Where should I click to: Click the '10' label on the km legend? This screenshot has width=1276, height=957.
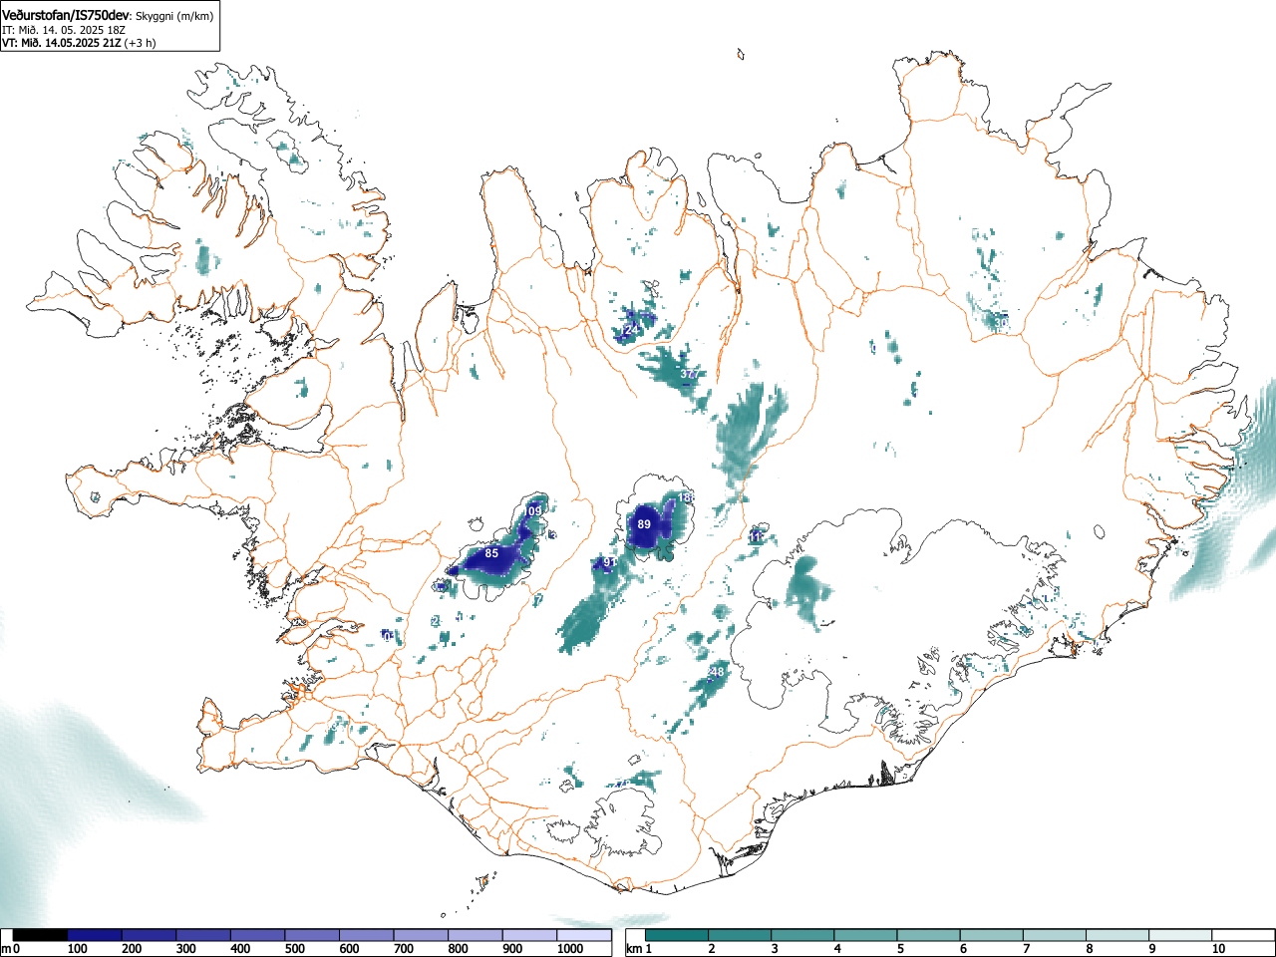click(x=1218, y=949)
